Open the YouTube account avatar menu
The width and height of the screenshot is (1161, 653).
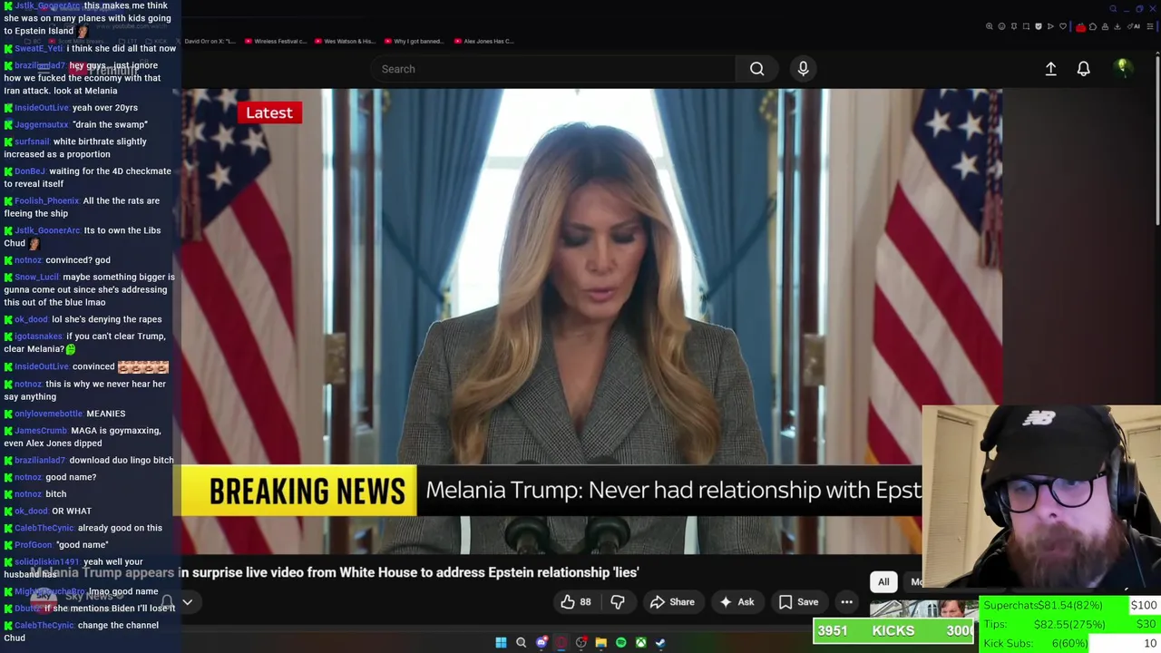pyautogui.click(x=1122, y=67)
